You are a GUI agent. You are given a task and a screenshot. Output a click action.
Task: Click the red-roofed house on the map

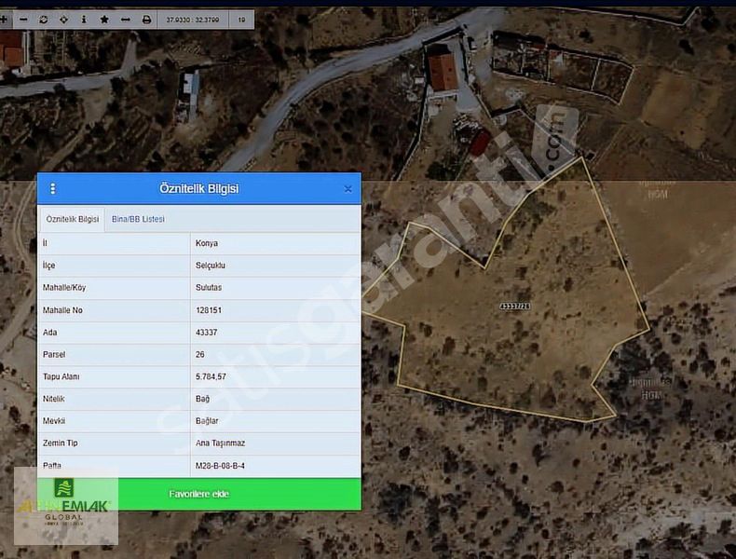pos(443,72)
